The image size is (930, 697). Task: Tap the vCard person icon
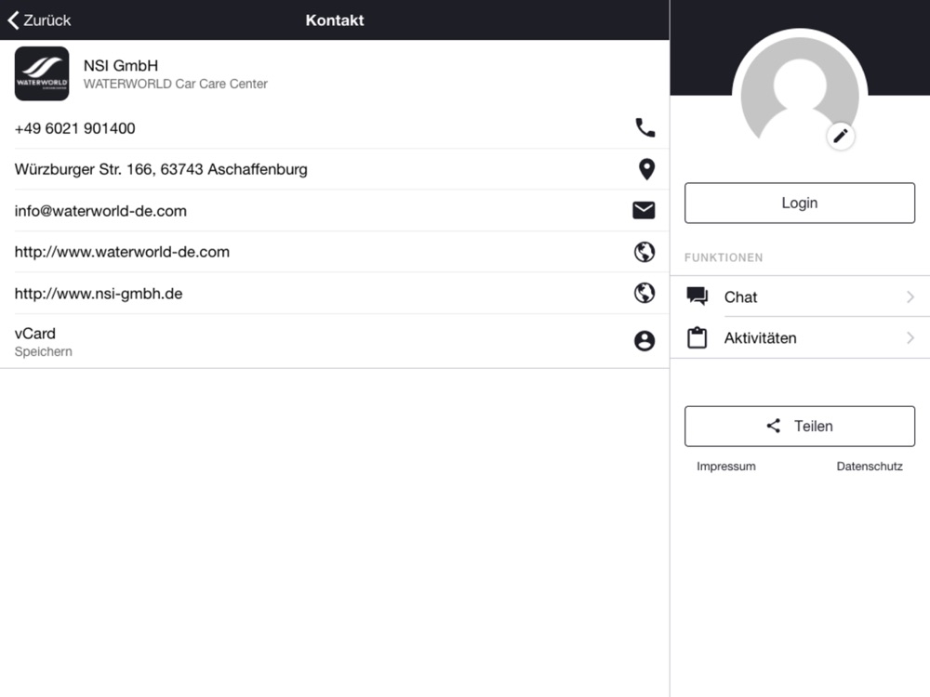[x=644, y=341]
